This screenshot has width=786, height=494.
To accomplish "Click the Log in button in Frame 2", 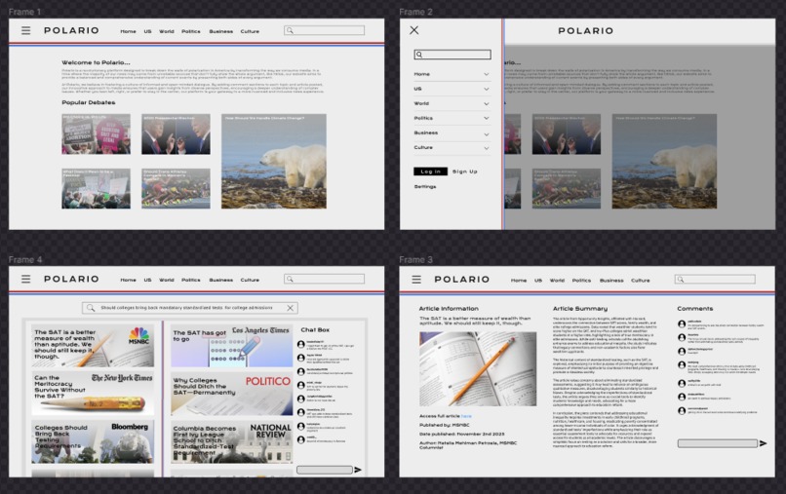I will point(431,171).
